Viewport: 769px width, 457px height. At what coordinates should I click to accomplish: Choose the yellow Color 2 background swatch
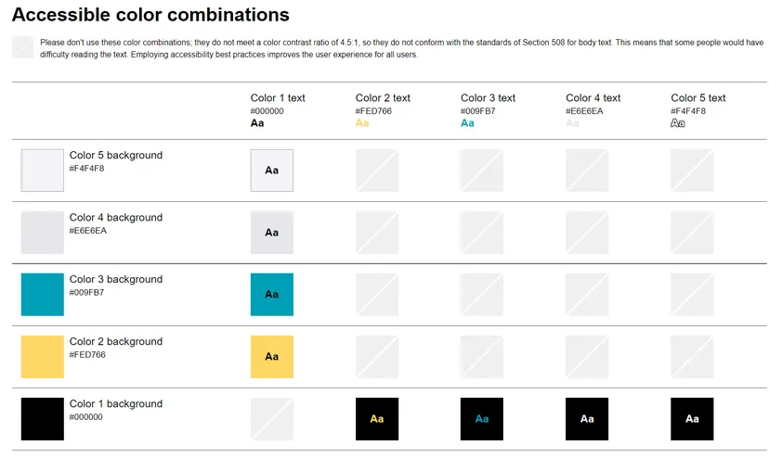click(x=42, y=357)
